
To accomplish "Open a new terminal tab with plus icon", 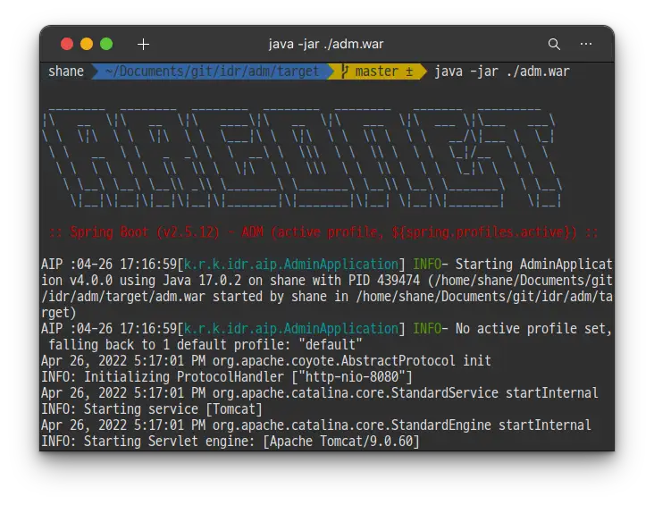I will 143,44.
